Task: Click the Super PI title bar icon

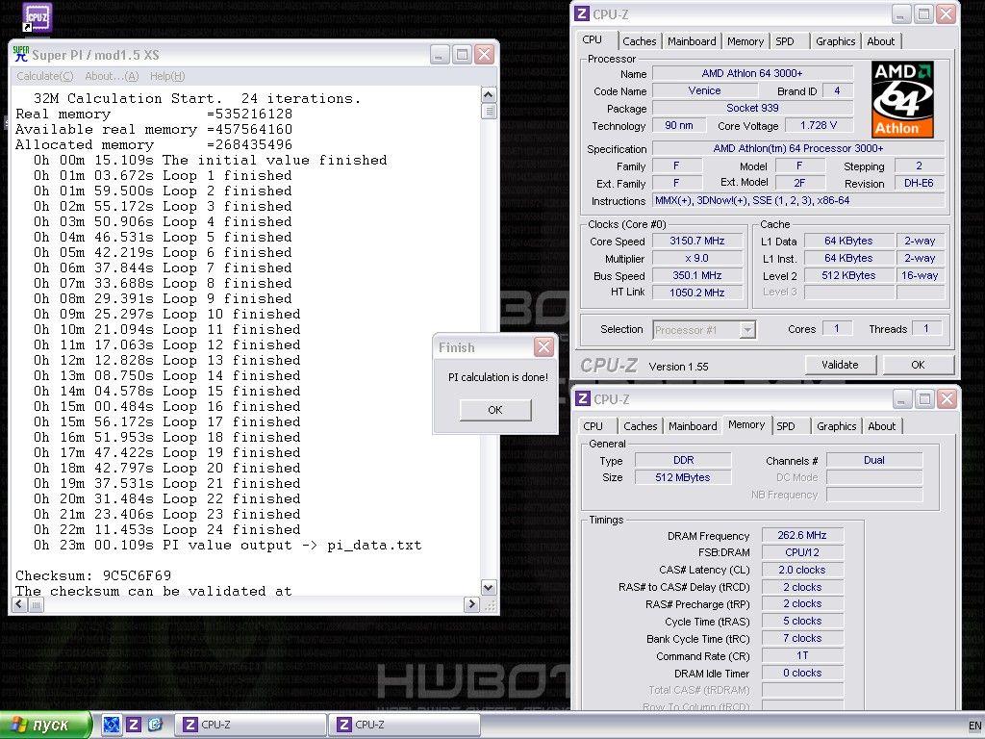Action: click(x=21, y=55)
